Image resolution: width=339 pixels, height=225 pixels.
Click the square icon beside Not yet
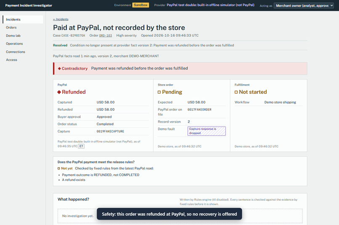(x=58, y=168)
